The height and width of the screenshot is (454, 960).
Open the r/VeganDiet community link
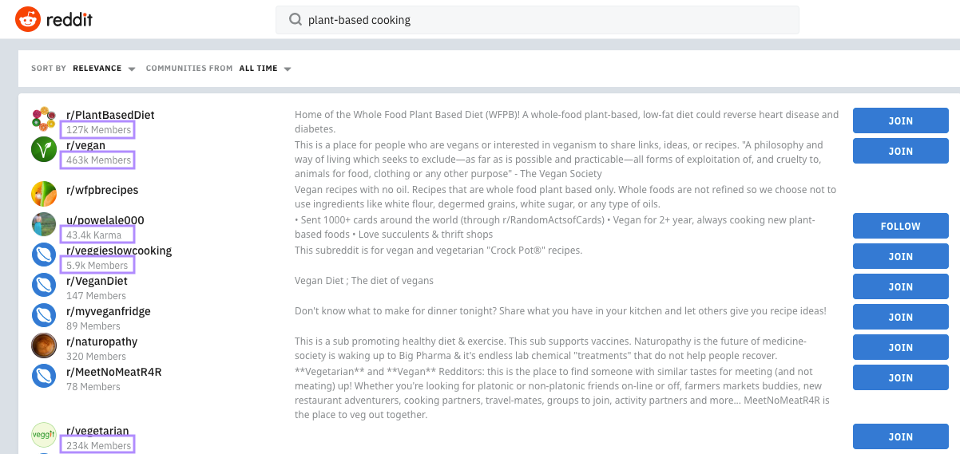point(97,281)
